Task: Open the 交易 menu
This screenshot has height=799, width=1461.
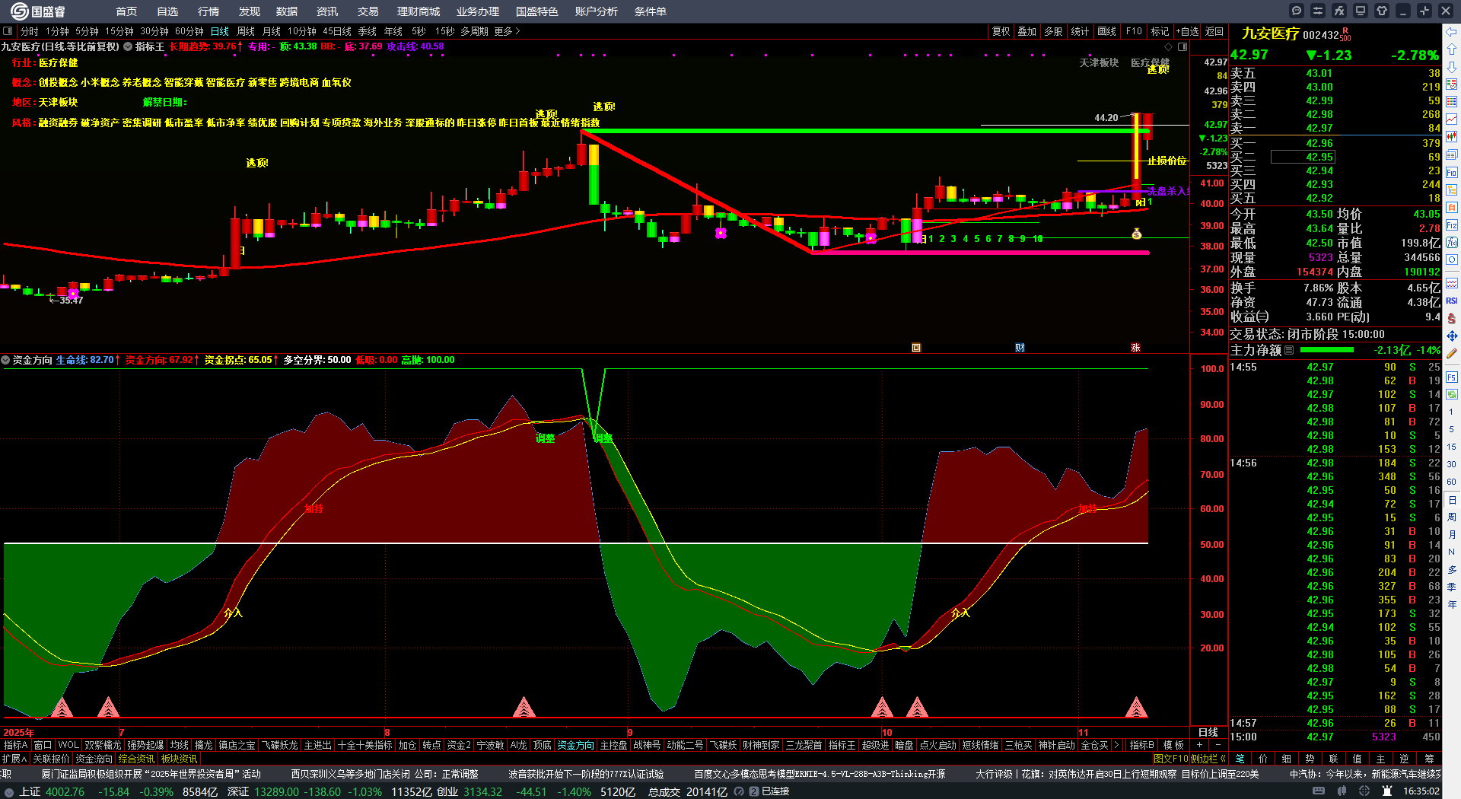Action: (x=368, y=11)
